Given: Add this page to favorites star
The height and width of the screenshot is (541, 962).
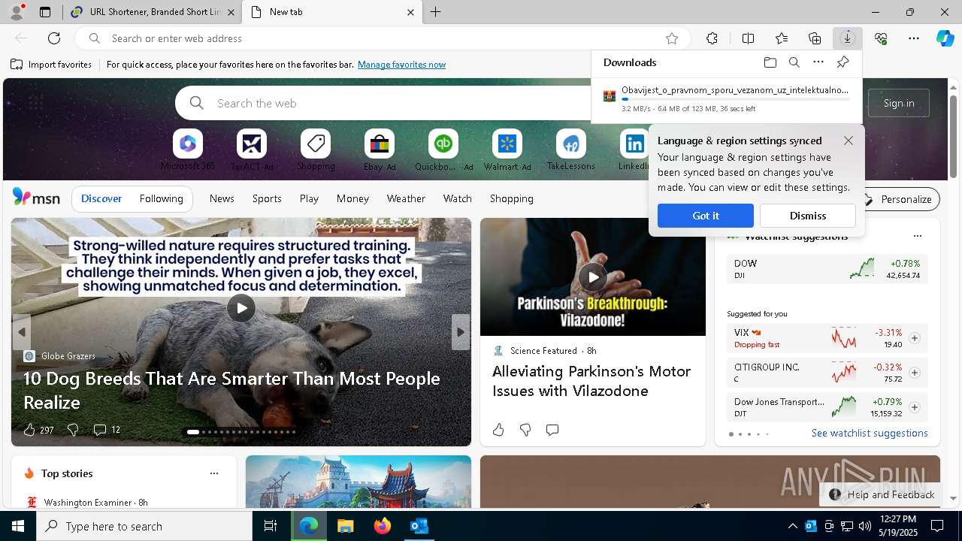Looking at the screenshot, I should pyautogui.click(x=672, y=38).
